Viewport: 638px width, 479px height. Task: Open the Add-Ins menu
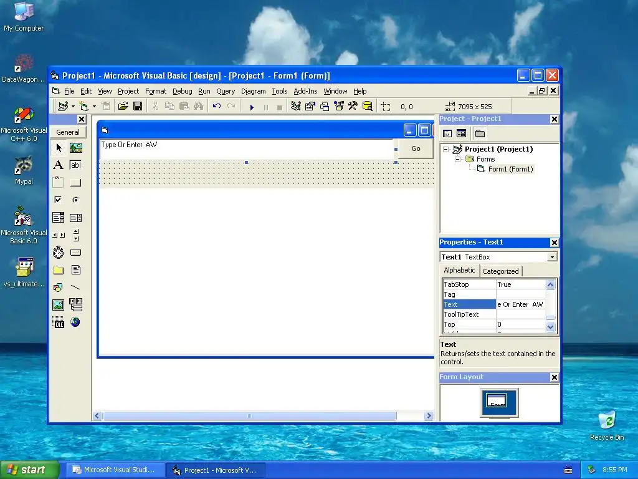click(x=305, y=91)
